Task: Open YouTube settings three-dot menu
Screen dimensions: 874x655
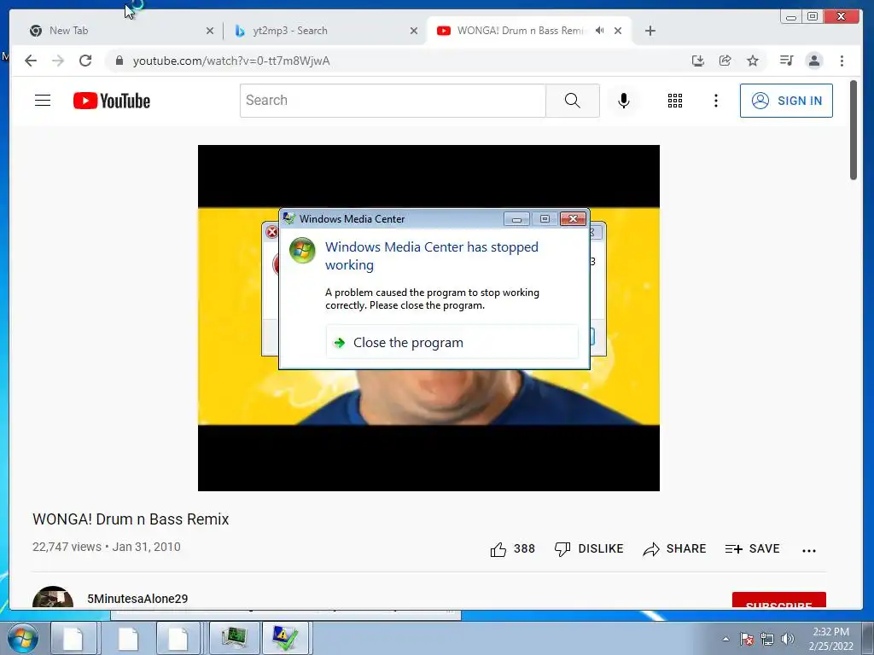Action: pos(716,101)
